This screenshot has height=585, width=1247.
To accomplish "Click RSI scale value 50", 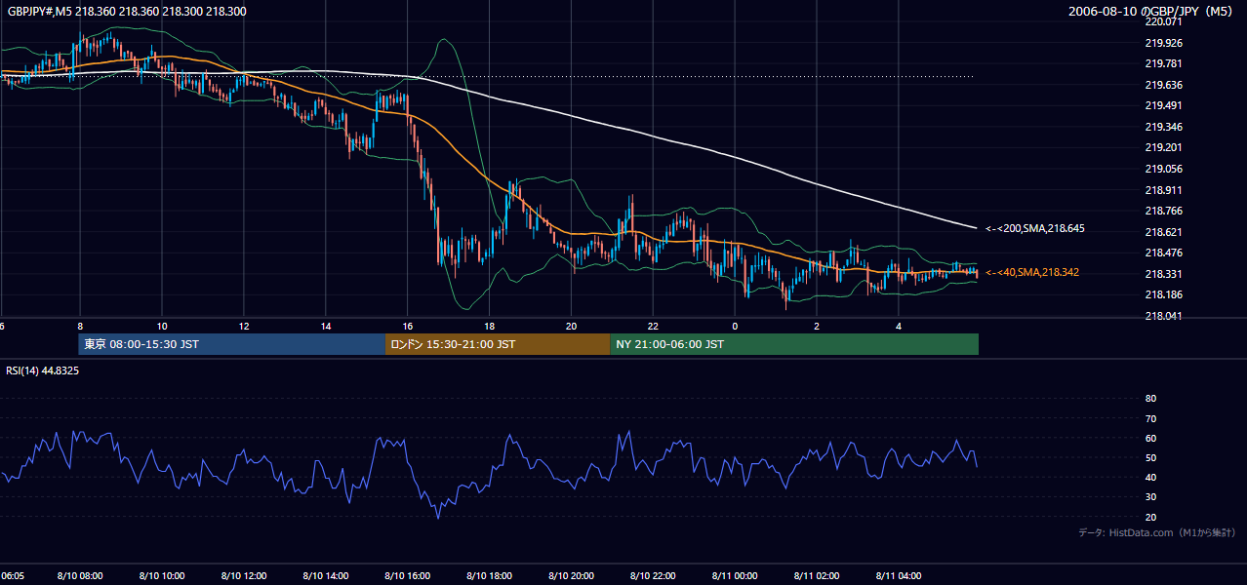I will (x=1151, y=457).
